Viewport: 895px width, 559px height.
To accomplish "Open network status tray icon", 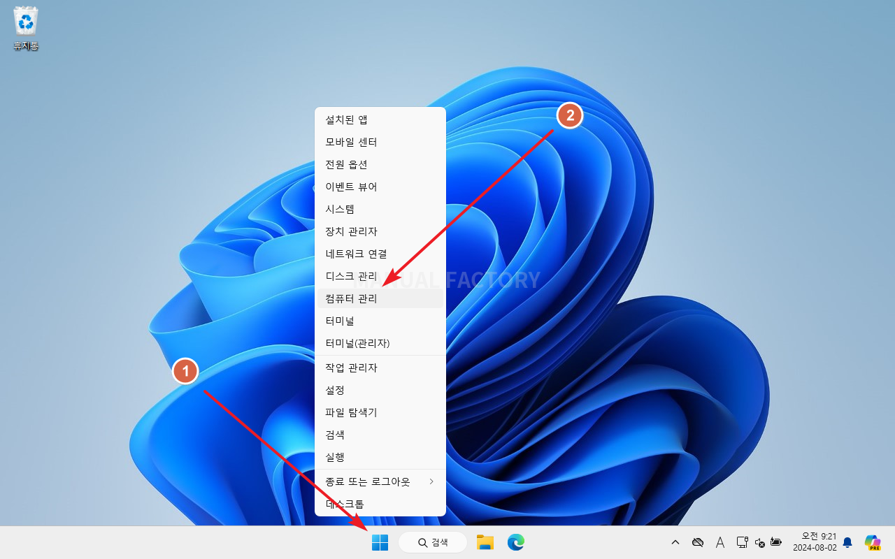I will point(742,542).
